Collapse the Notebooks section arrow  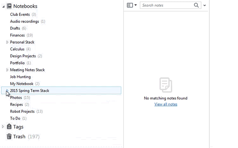tap(3, 6)
